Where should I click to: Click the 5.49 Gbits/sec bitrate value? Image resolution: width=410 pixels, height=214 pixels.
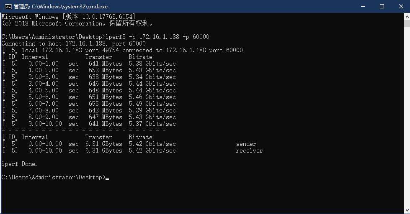point(152,104)
